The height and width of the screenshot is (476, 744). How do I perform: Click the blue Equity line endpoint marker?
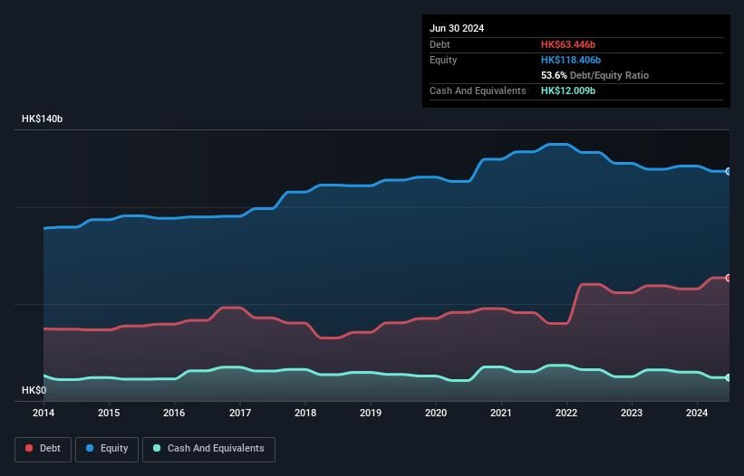(x=728, y=171)
